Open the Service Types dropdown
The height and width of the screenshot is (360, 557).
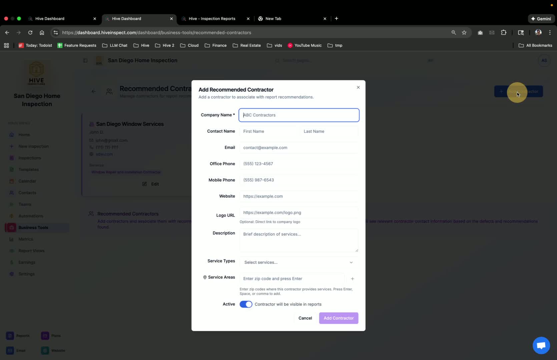[299, 262]
